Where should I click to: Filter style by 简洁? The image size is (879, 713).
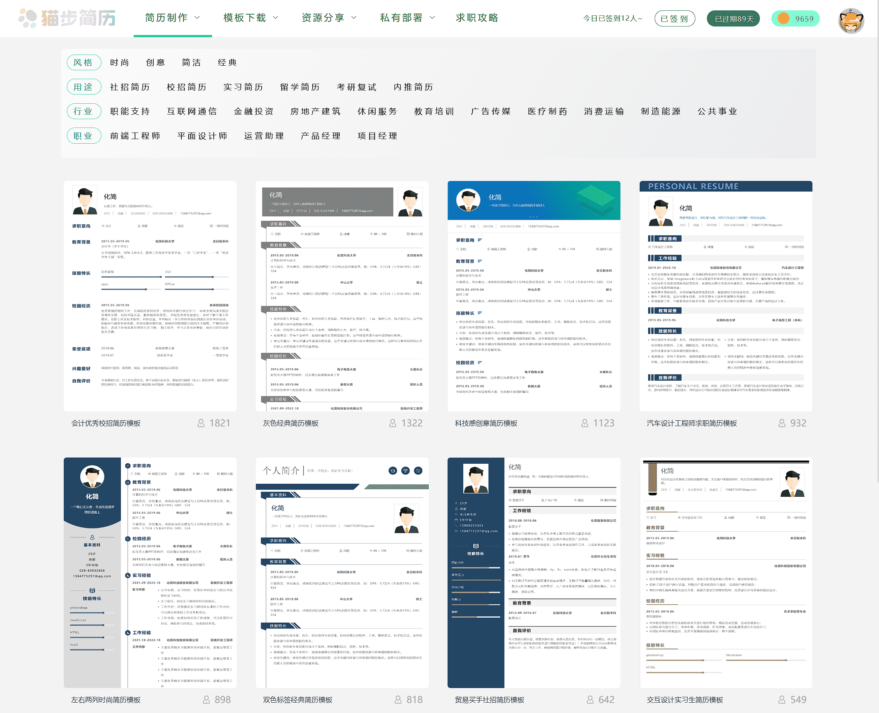coord(191,63)
